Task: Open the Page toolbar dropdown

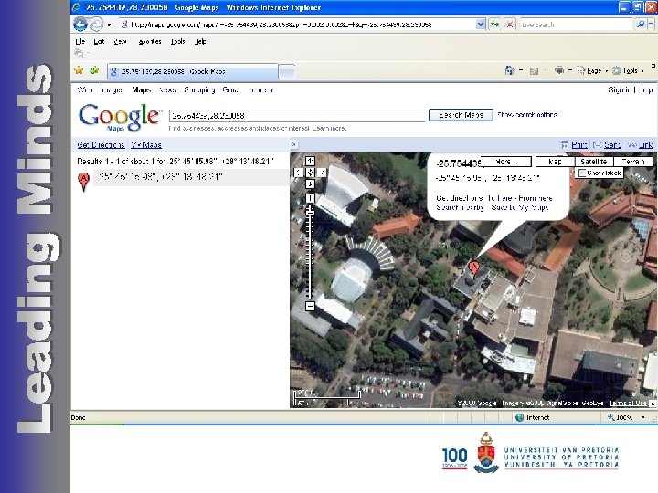Action: point(592,71)
